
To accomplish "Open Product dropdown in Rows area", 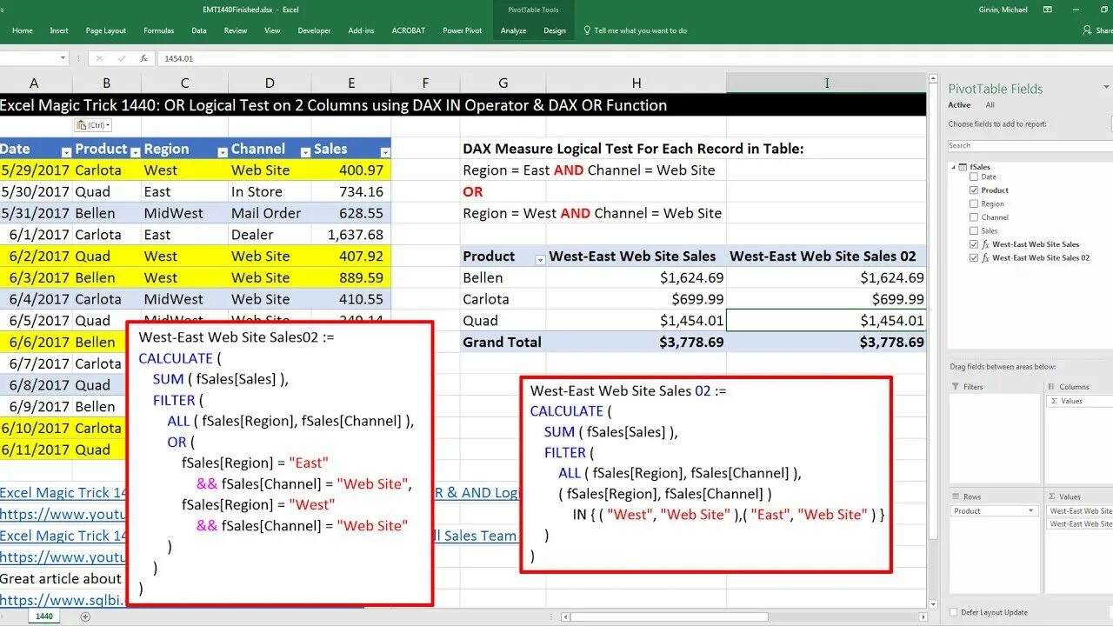I will coord(1031,511).
